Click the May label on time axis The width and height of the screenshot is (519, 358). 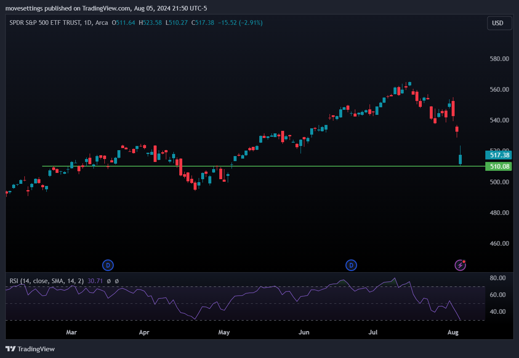coord(224,332)
